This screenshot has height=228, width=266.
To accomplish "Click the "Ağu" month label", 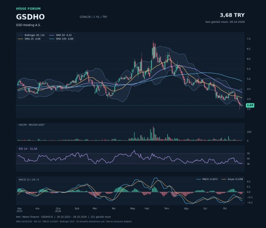I will tap(186, 209).
